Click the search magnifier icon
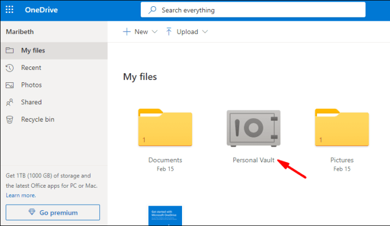The width and height of the screenshot is (390, 226). point(153,10)
